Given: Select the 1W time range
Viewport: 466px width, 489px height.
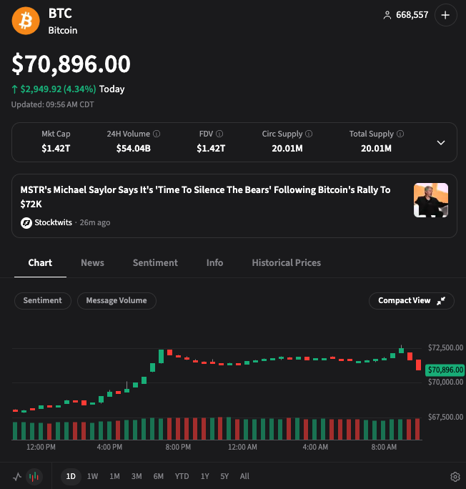Looking at the screenshot, I should (93, 476).
